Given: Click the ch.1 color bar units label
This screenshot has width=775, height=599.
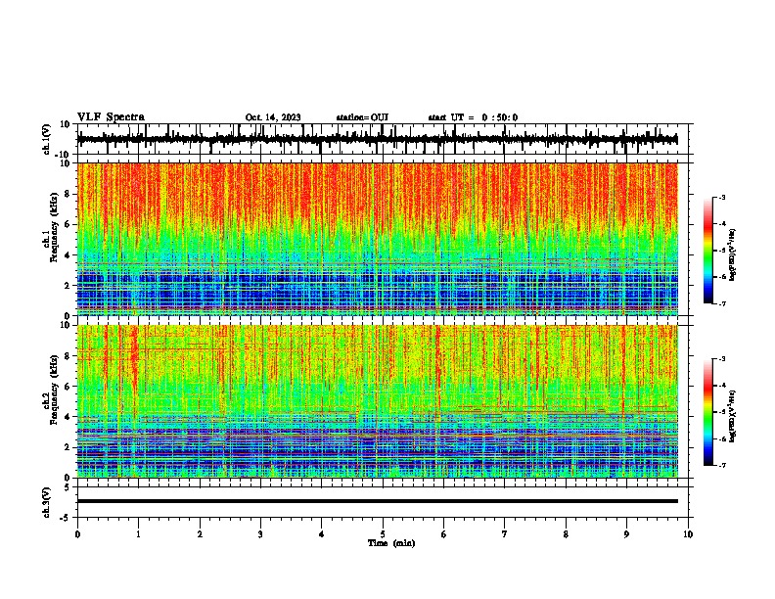Looking at the screenshot, I should point(733,255).
